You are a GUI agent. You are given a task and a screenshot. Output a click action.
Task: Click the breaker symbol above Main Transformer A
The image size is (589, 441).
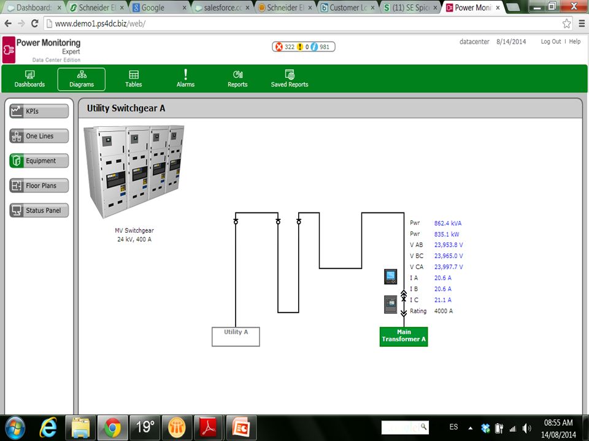click(x=404, y=303)
